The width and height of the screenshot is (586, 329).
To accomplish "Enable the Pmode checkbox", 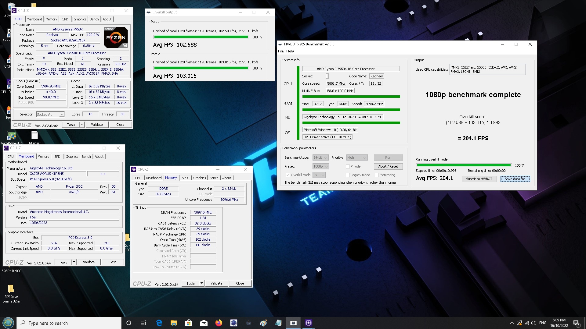I will (348, 166).
